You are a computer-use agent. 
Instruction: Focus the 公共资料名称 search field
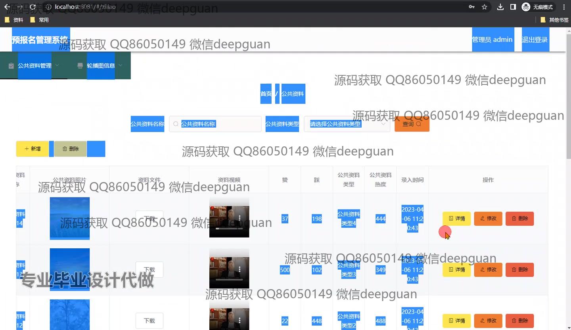click(x=215, y=124)
